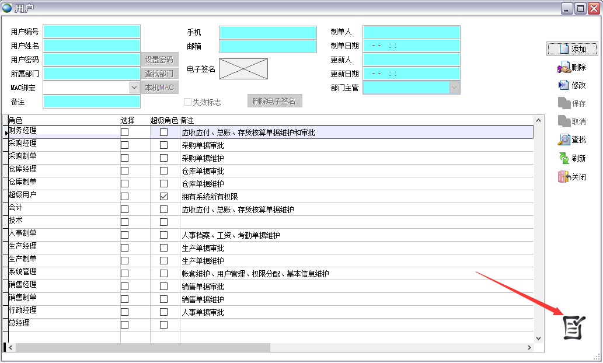Expand the MAC绑定 dropdown
Viewport: 603px width, 363px height.
coord(134,88)
